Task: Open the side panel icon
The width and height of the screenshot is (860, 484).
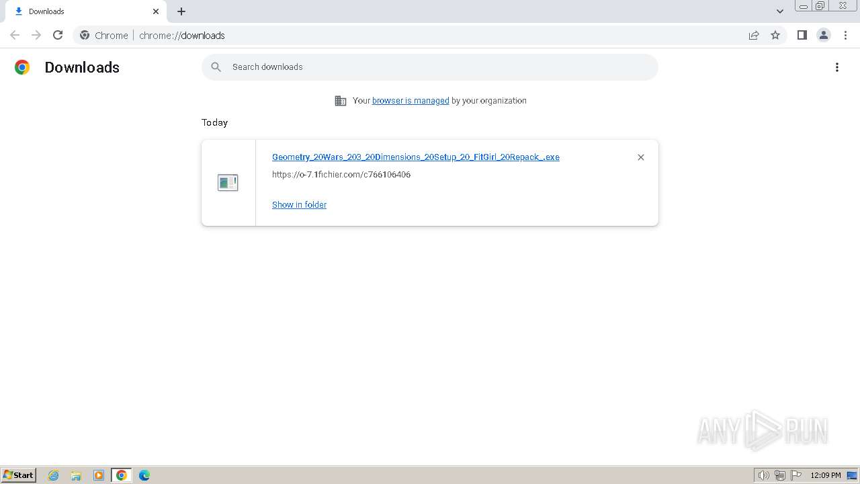Action: (x=802, y=35)
